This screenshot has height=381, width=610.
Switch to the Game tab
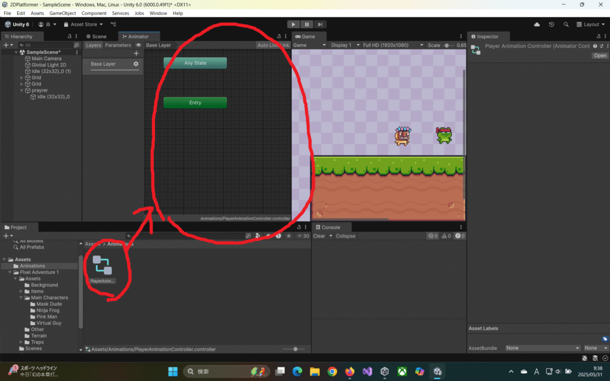305,36
